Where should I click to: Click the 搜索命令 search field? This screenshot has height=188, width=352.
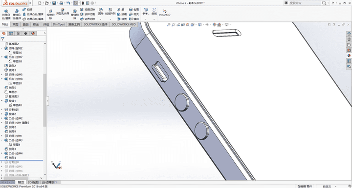pos(305,3)
